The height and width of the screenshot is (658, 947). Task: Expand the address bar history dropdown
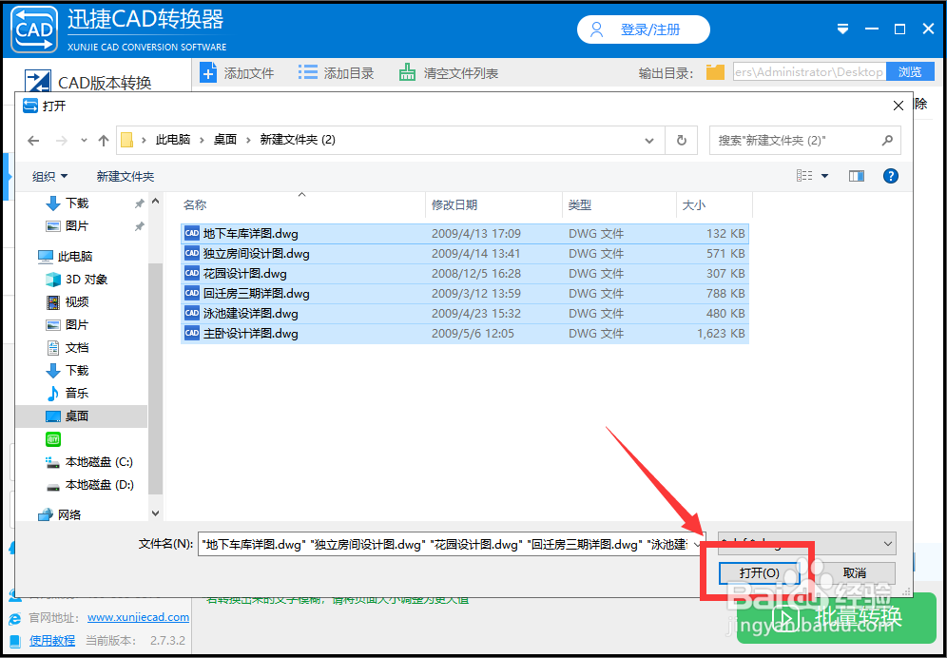point(649,141)
